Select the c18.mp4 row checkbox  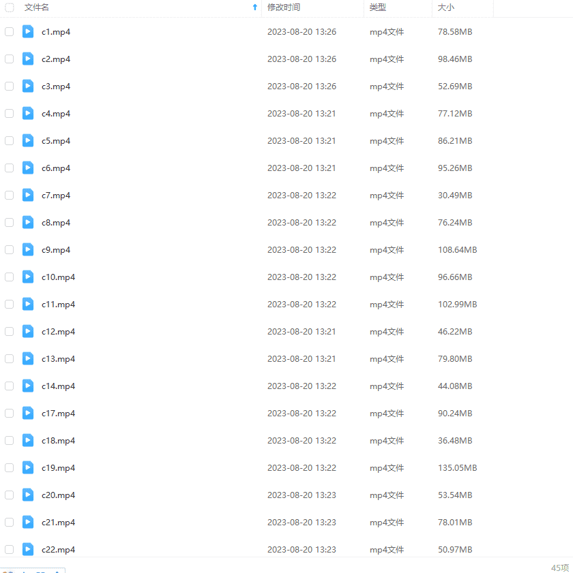(x=9, y=441)
